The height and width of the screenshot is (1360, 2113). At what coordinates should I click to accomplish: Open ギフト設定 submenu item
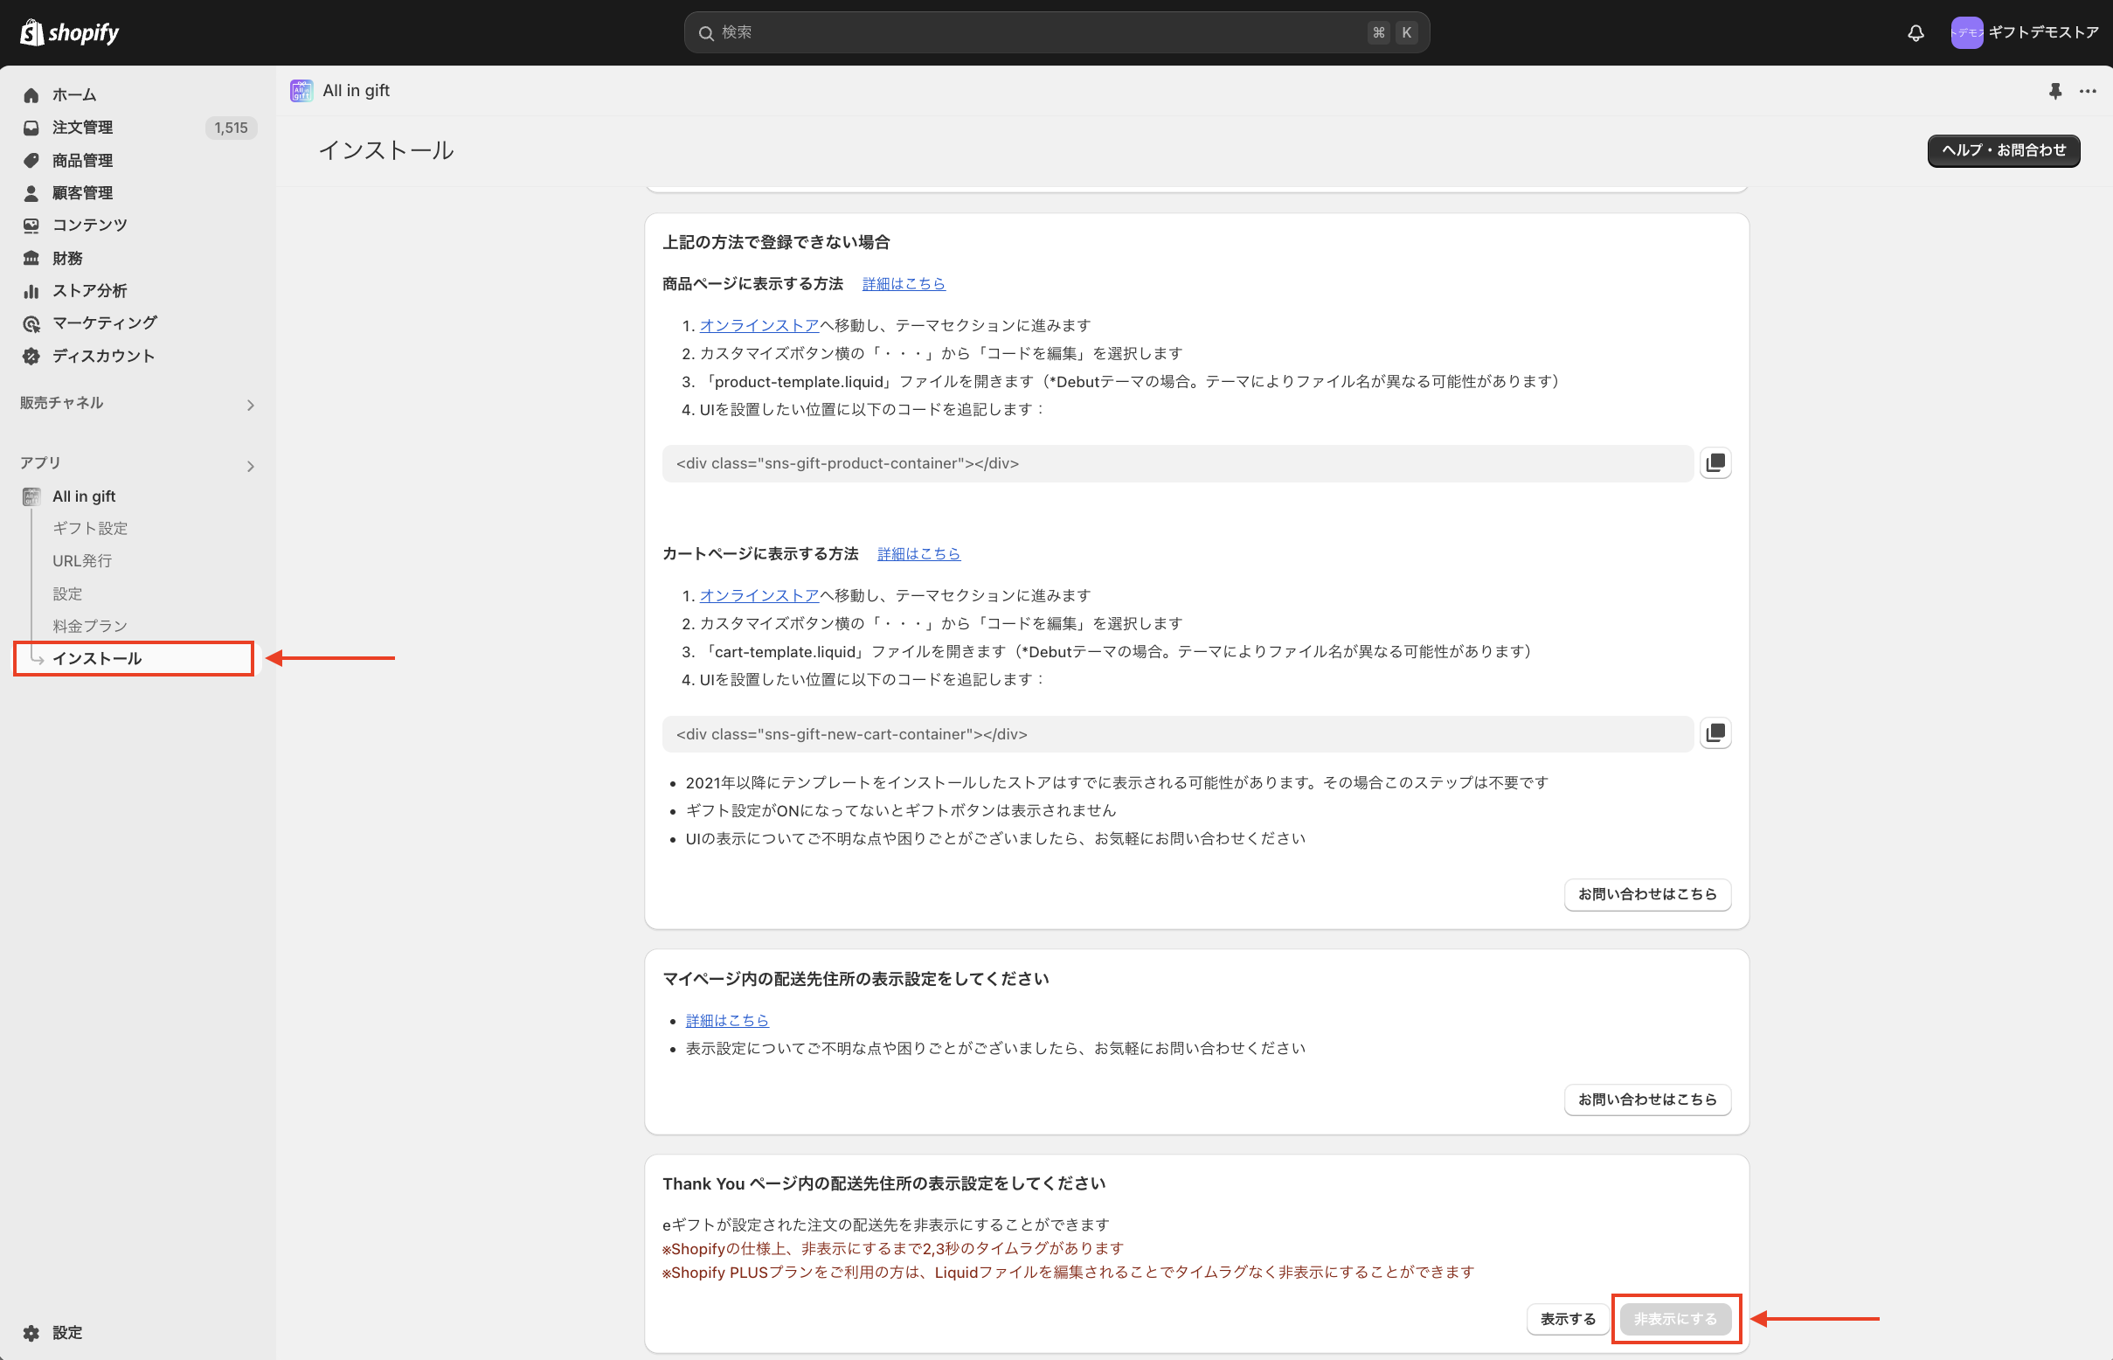(90, 528)
